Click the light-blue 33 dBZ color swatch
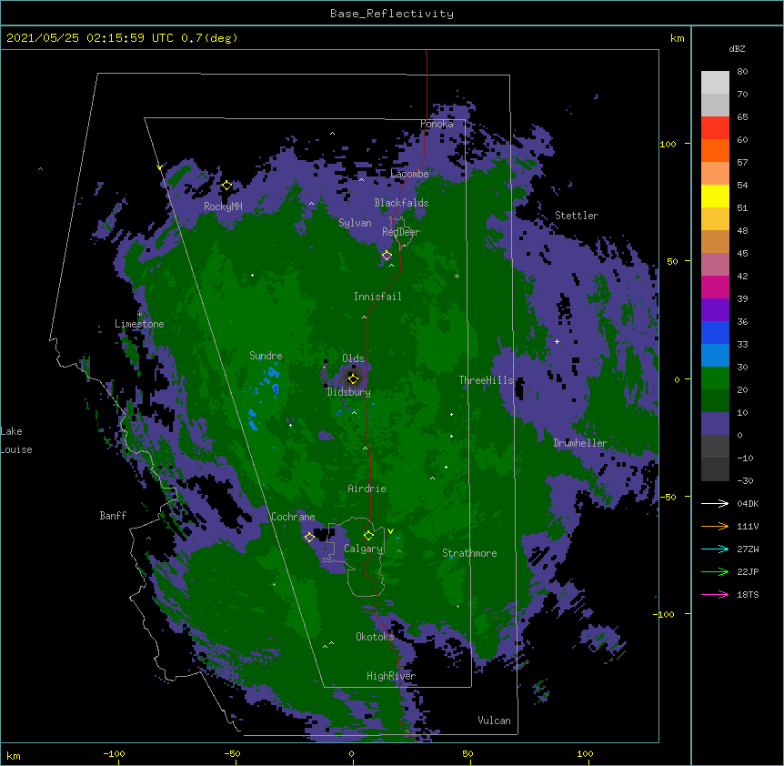Screen dimensions: 784x766 click(x=715, y=356)
